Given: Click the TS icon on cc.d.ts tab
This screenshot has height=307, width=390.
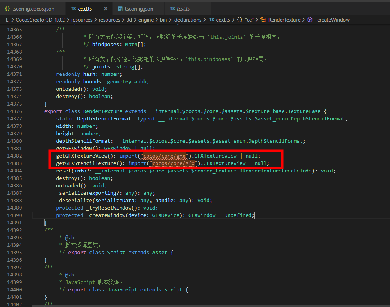Looking at the screenshot, I should tap(73, 9).
